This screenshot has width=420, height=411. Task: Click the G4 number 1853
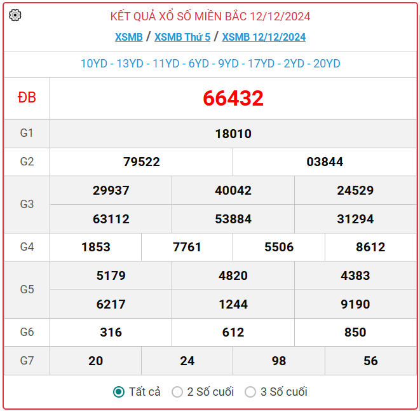click(95, 247)
